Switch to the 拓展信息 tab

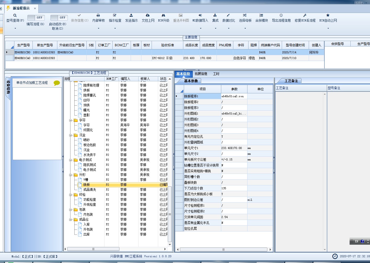coord(201,74)
